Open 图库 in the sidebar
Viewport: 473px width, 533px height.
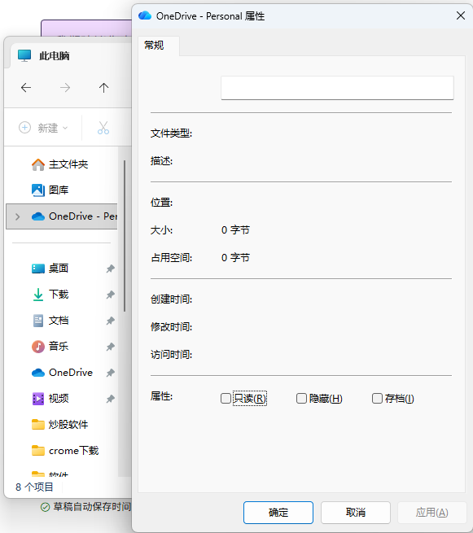[50, 190]
